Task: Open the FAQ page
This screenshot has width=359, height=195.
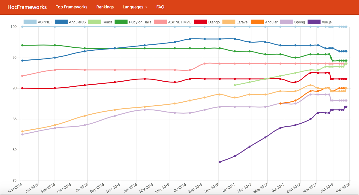Action: 160,7
